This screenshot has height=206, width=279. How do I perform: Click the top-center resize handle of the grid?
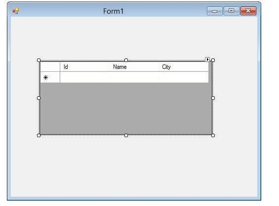[126, 60]
